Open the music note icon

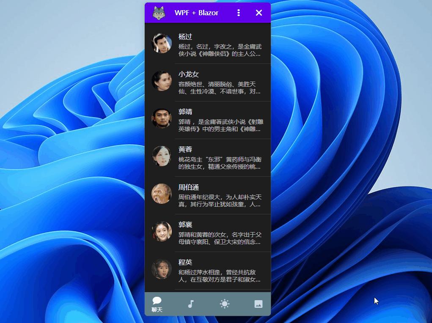[x=190, y=303]
